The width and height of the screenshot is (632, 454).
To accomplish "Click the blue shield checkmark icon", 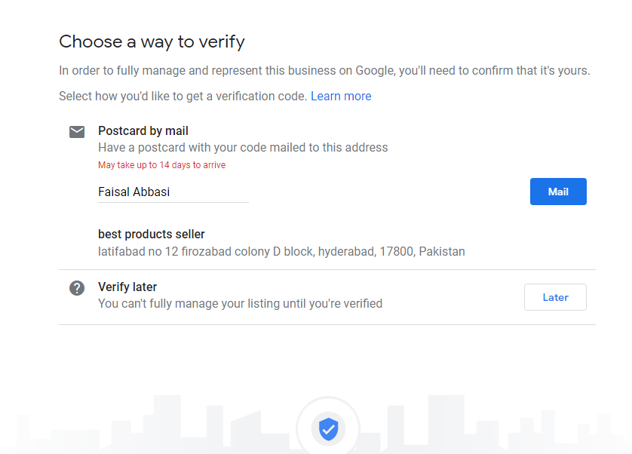I will point(328,429).
